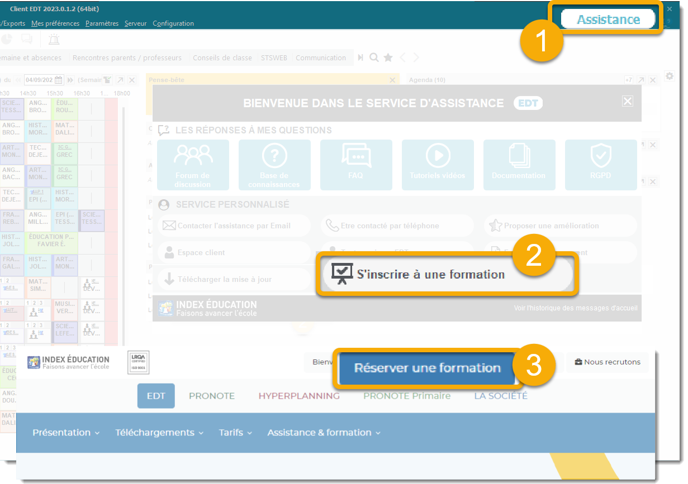Open Voir l'historique des messages d'accueil link
This screenshot has width=688, height=484.
pyautogui.click(x=576, y=308)
